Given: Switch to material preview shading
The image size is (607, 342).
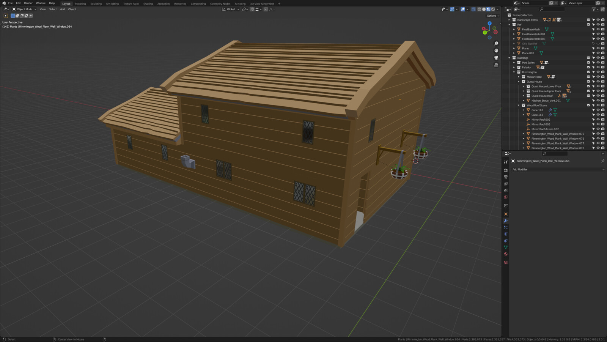Looking at the screenshot, I should point(488,9).
